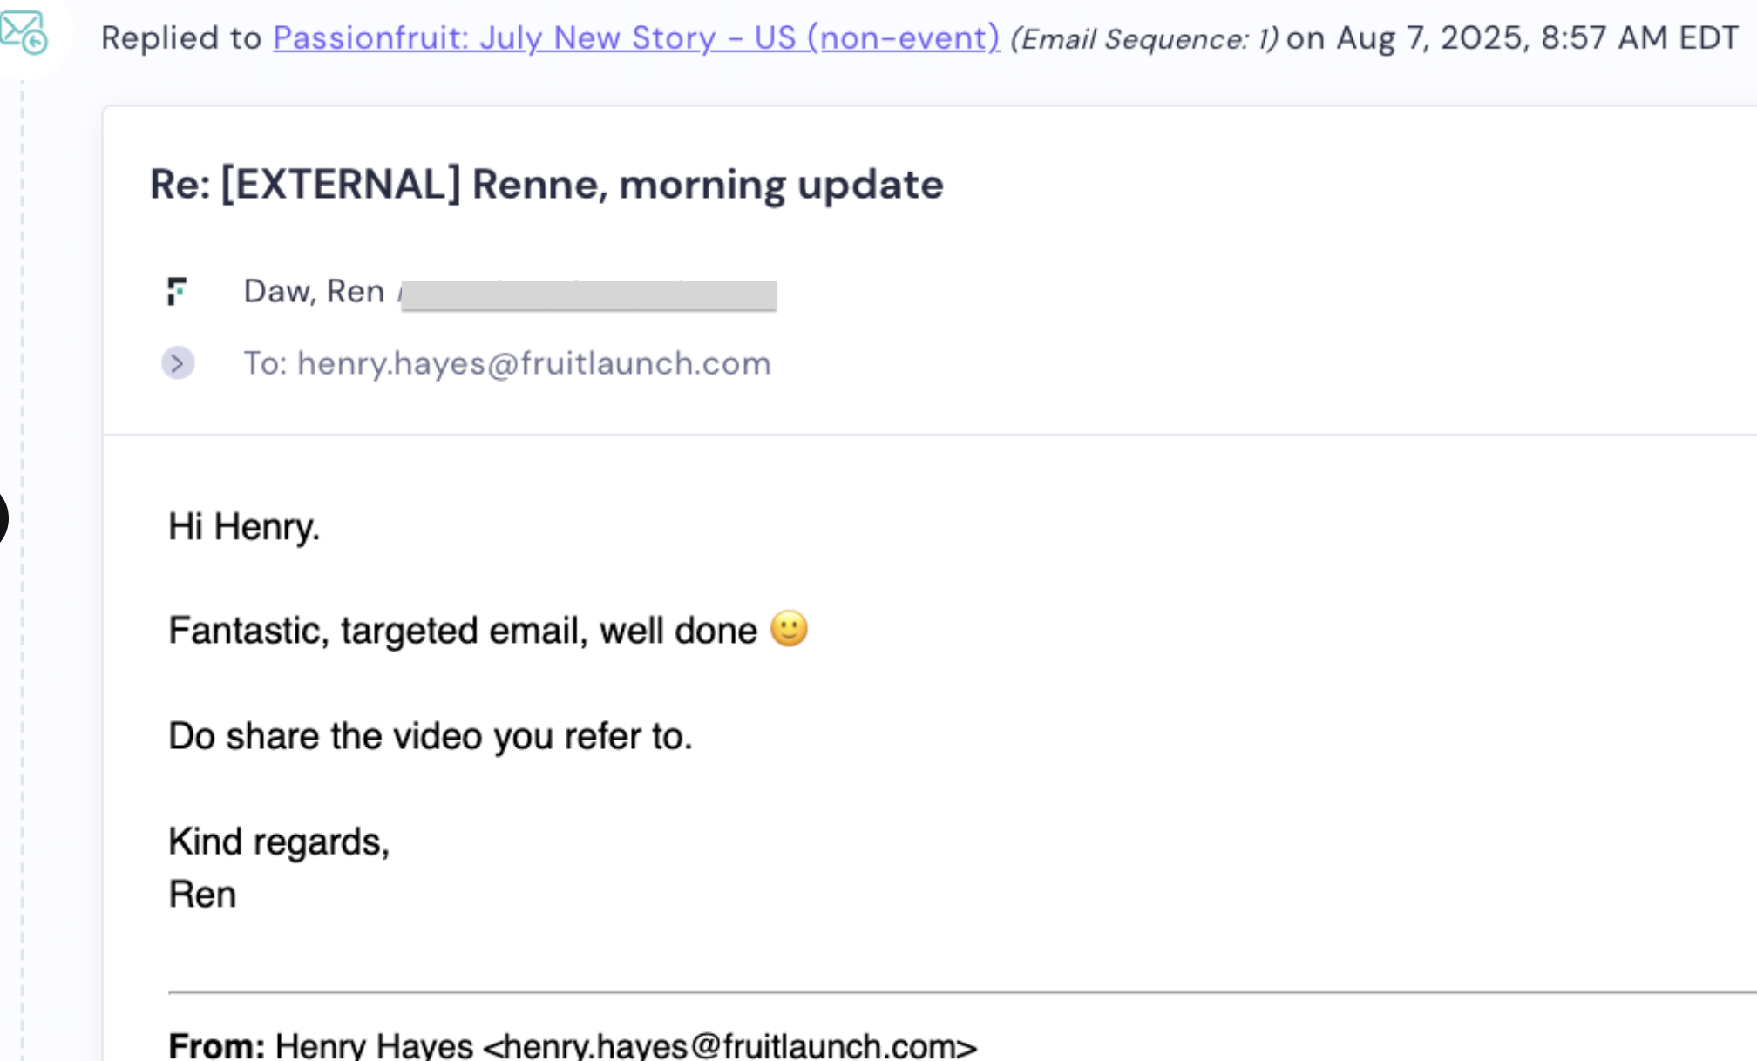Click the black circle at left edge
1757x1061 pixels.
[3, 518]
